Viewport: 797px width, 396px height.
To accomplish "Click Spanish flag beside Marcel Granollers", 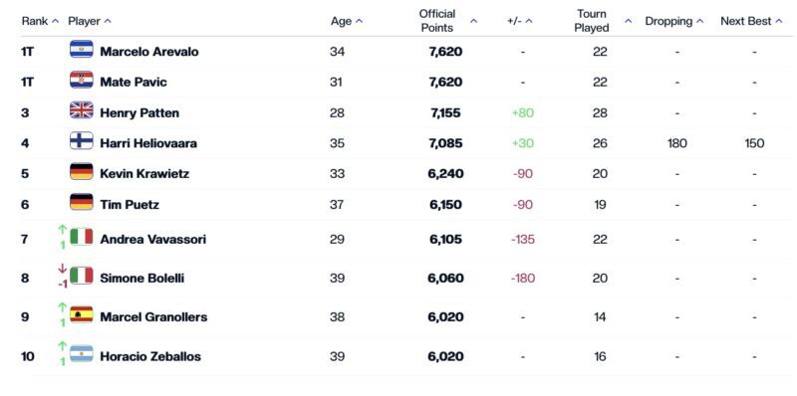I will (x=82, y=314).
